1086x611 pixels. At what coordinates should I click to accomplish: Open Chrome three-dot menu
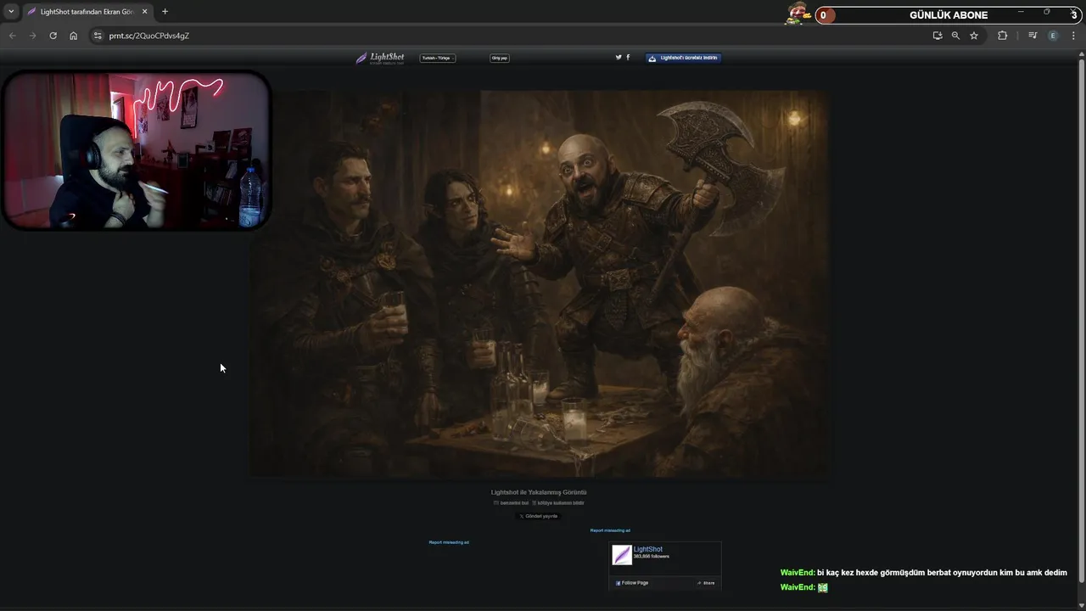pyautogui.click(x=1074, y=36)
